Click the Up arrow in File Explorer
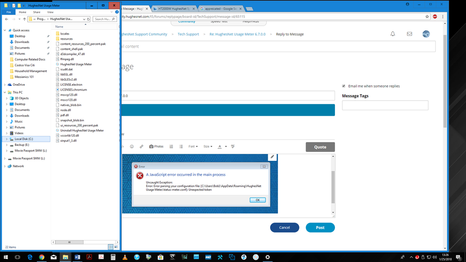Image resolution: width=466 pixels, height=262 pixels. [24, 19]
